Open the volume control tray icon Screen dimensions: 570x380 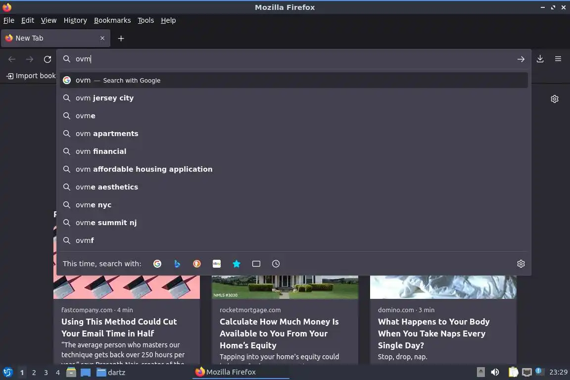tap(495, 372)
